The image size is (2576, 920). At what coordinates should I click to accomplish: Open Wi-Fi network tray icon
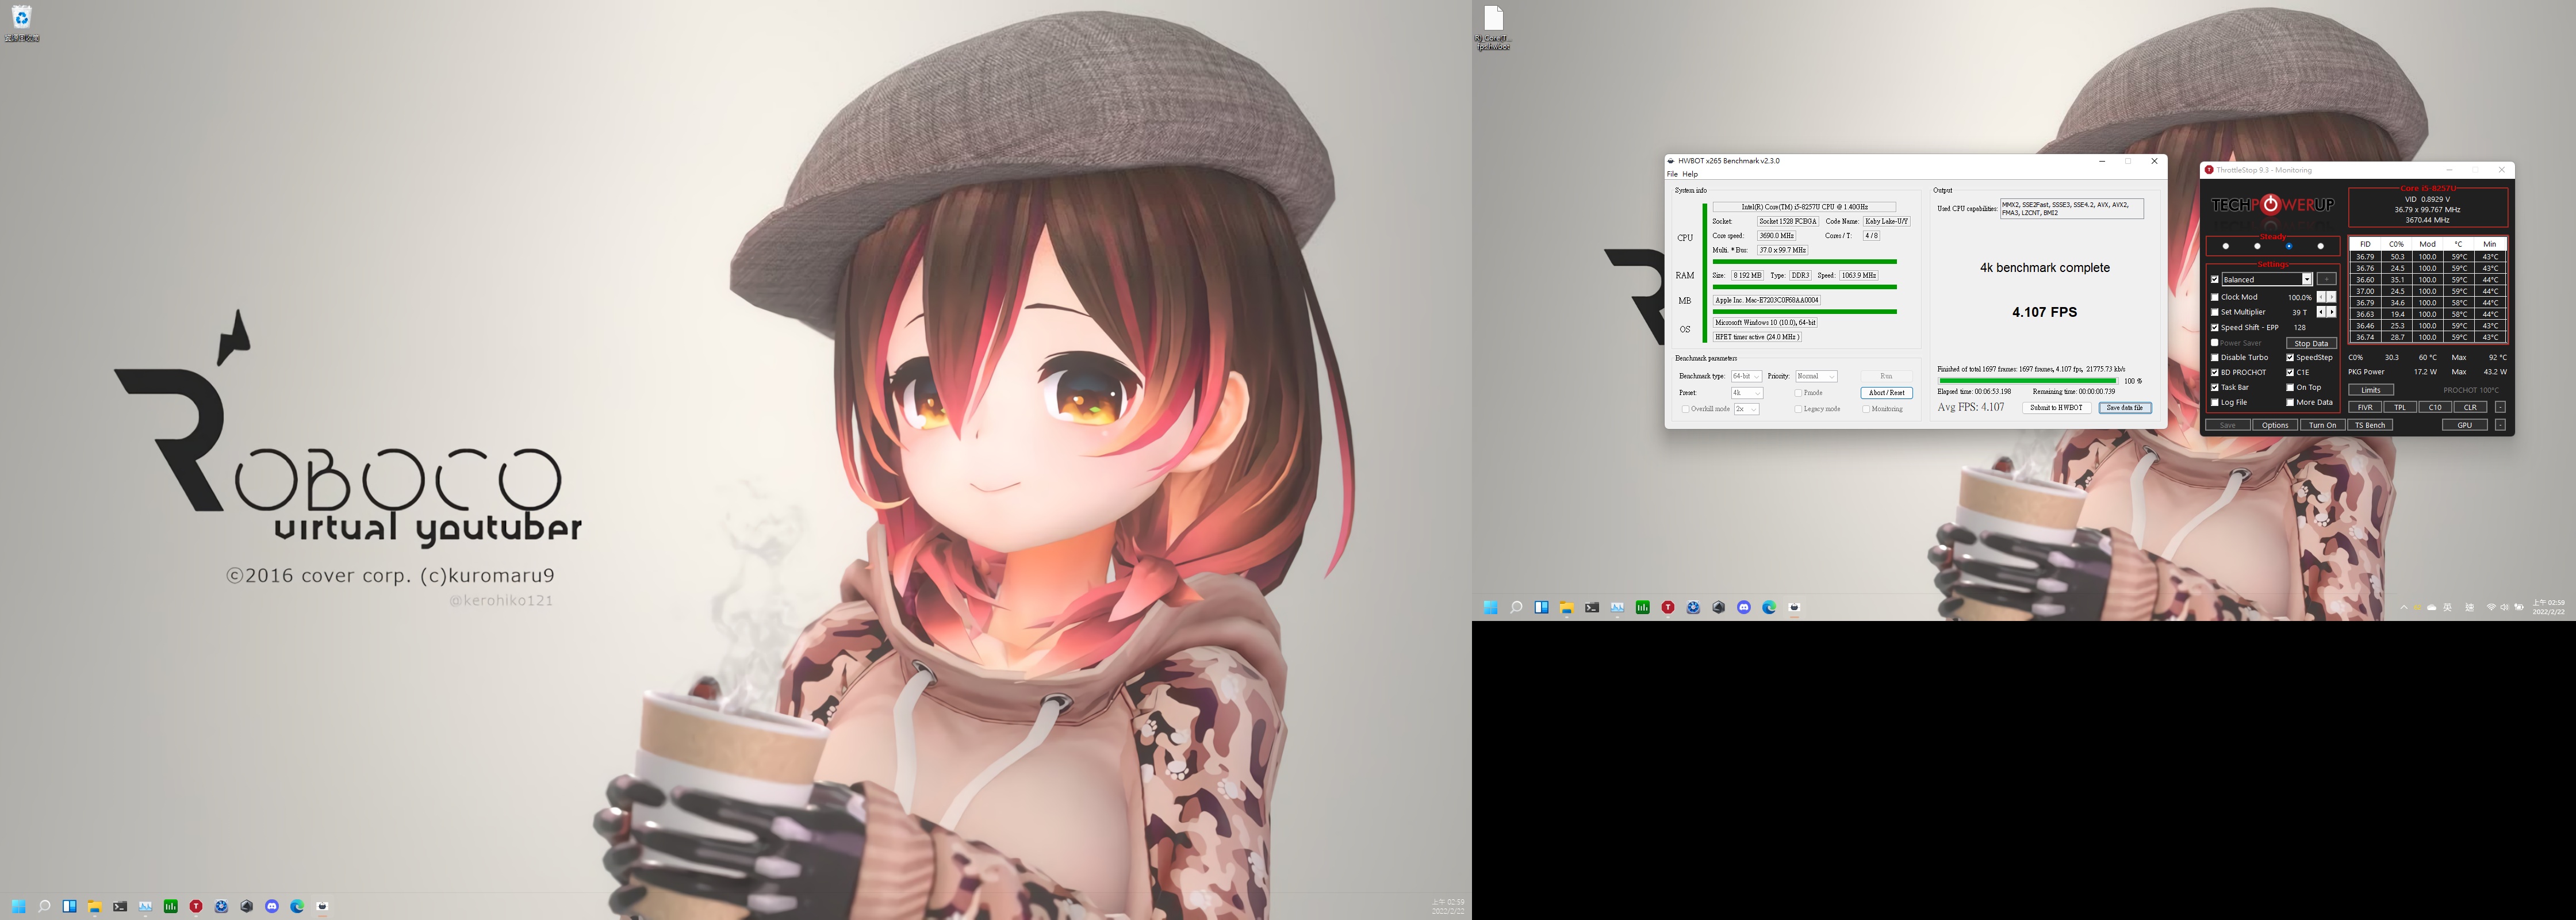[2491, 607]
